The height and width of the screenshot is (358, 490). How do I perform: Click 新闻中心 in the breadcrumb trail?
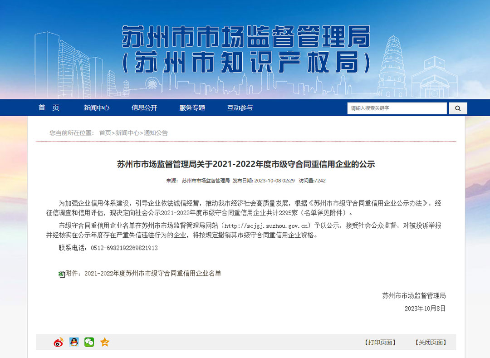pos(127,133)
